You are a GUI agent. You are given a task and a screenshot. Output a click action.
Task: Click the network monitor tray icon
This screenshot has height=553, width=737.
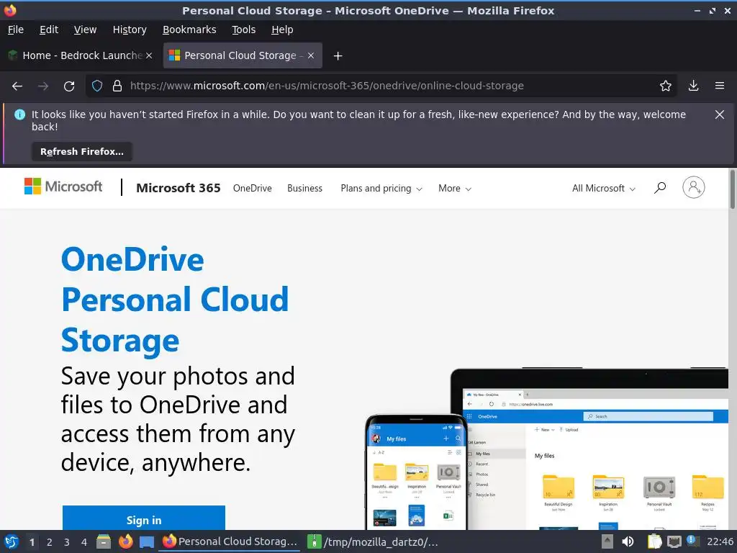(x=674, y=541)
